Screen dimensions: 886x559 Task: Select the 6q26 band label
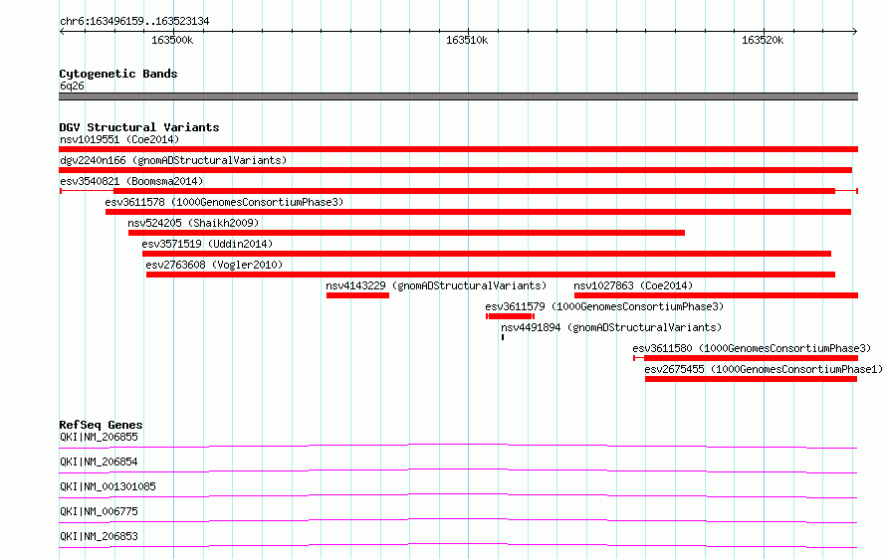point(72,86)
